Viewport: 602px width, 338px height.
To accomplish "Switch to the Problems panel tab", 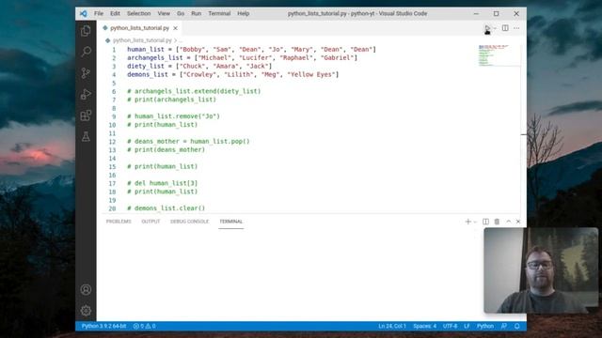I will click(119, 222).
